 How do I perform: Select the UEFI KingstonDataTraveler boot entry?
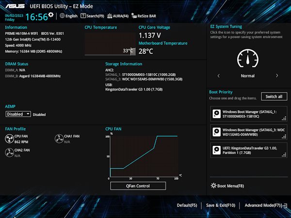(248, 150)
